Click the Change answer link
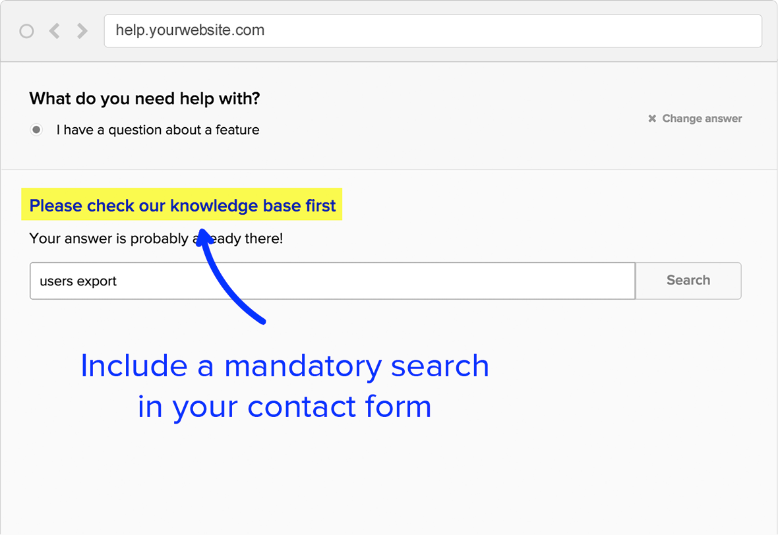The width and height of the screenshot is (778, 535). pos(702,119)
